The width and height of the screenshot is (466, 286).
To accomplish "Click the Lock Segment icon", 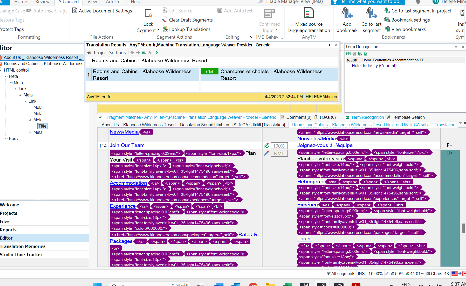I will (148, 13).
